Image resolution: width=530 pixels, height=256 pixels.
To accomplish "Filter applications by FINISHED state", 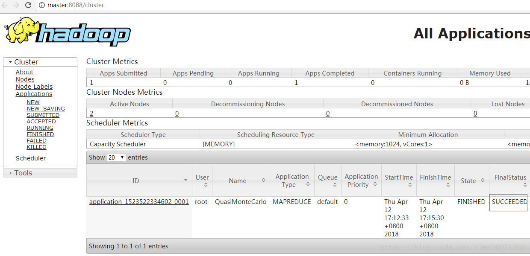I will pyautogui.click(x=40, y=134).
